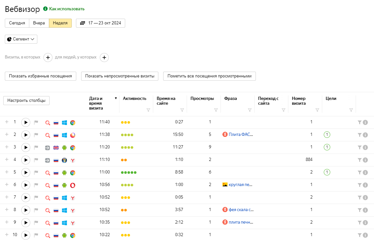The width and height of the screenshot is (374, 240).
Task: Click the red search-source magnifier icon in row 1
Action: pyautogui.click(x=48, y=122)
